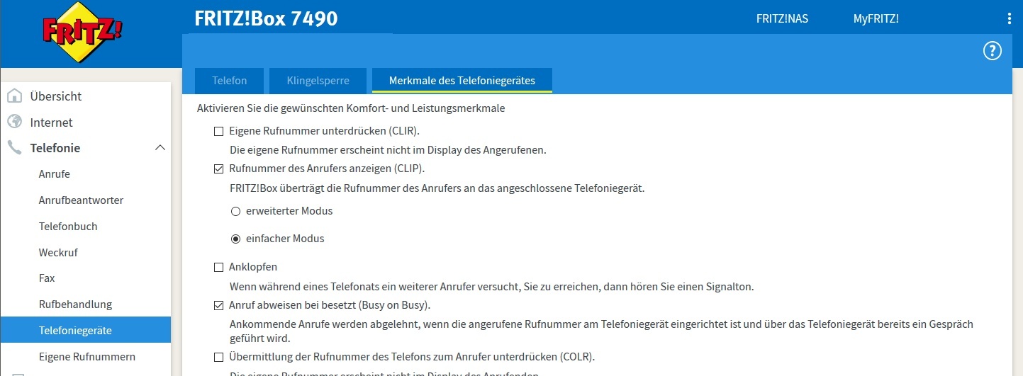Click the Internet globe icon
Viewport: 1023px width, 376px height.
15,122
